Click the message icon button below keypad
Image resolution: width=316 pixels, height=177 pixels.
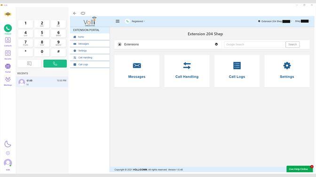coord(29,63)
